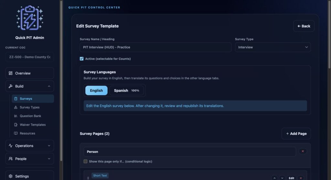Go to the Overview page
The height and width of the screenshot is (180, 331).
[29, 73]
